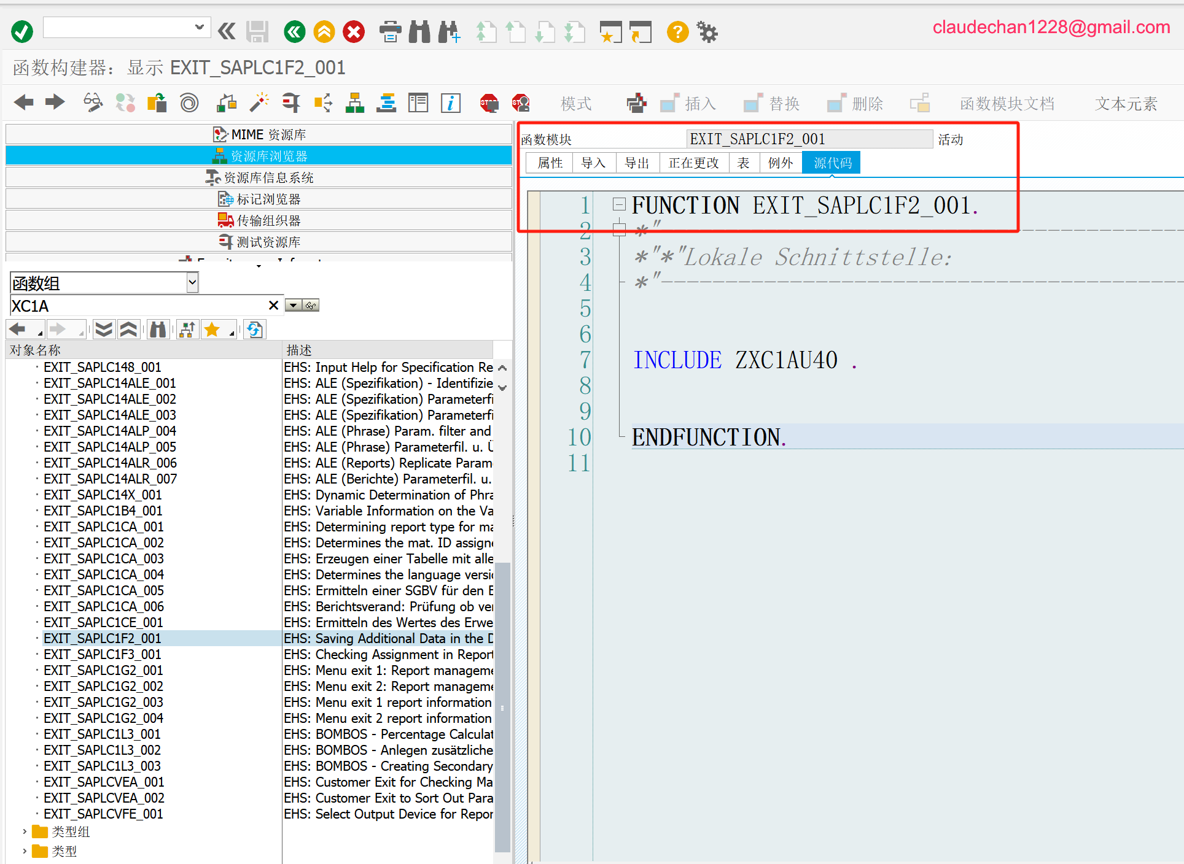Switch to the 导入 tab
Screen dimensions: 1184x864
point(593,163)
